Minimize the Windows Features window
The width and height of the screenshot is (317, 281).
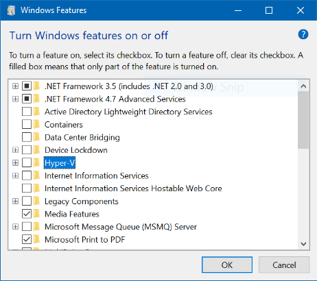238,10
